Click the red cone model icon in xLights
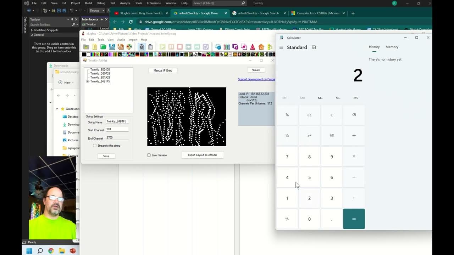 tap(253, 47)
